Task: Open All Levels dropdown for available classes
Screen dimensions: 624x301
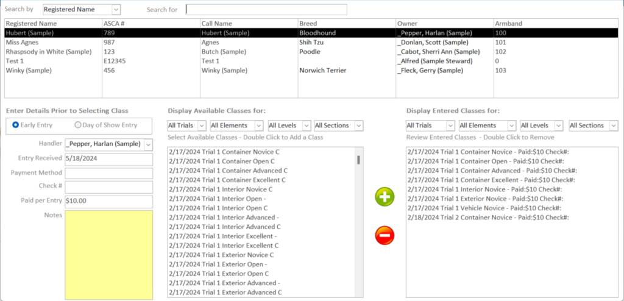Action: (x=307, y=126)
